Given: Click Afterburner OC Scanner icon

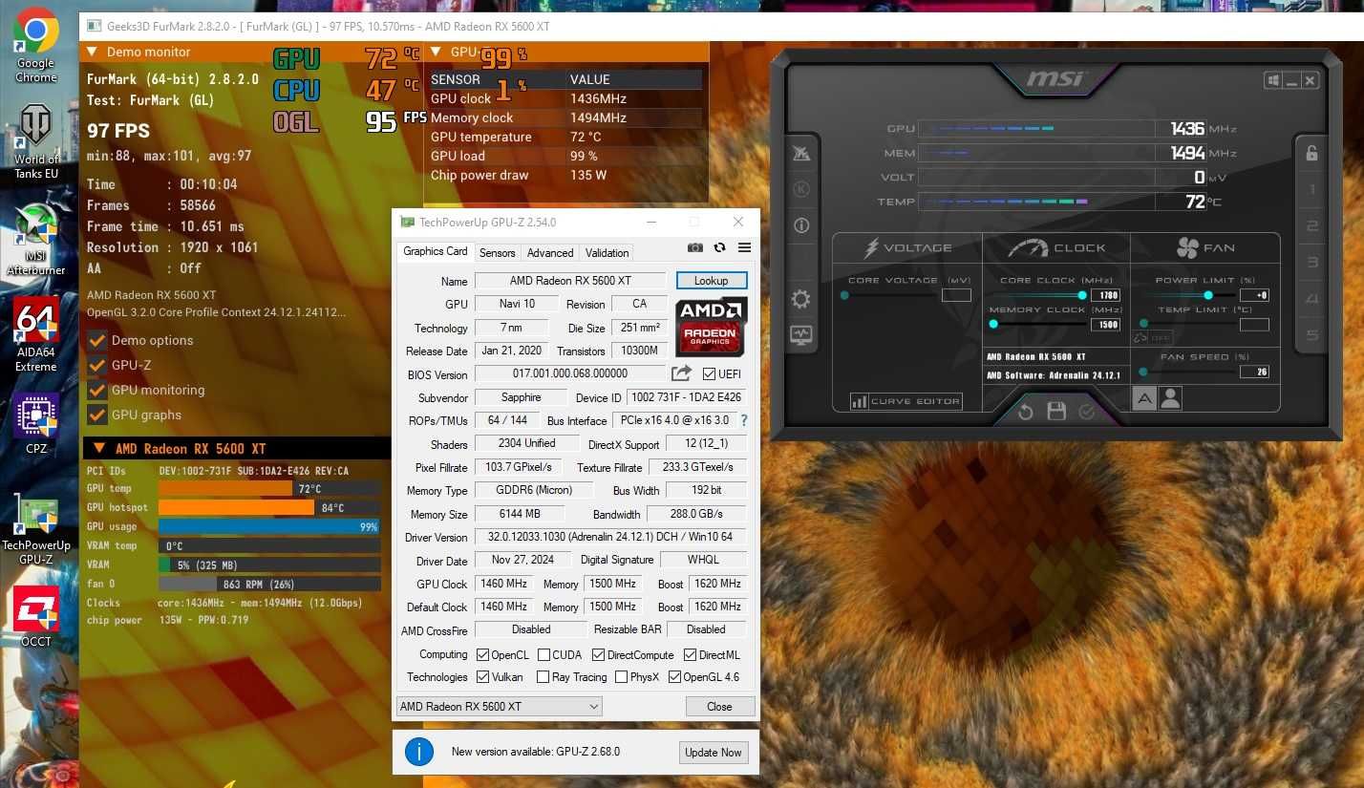Looking at the screenshot, I should [800, 153].
